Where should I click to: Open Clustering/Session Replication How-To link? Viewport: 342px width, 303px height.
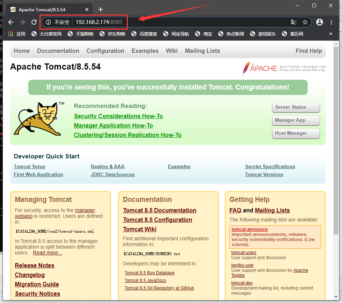coord(128,135)
